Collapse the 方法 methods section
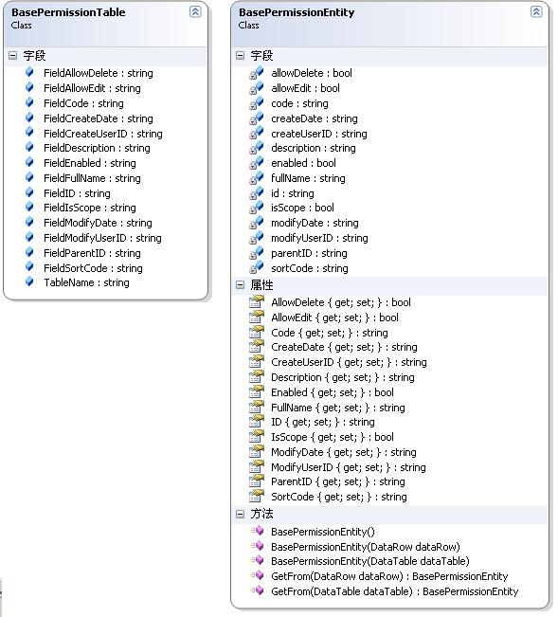Image resolution: width=558 pixels, height=617 pixels. click(x=241, y=514)
